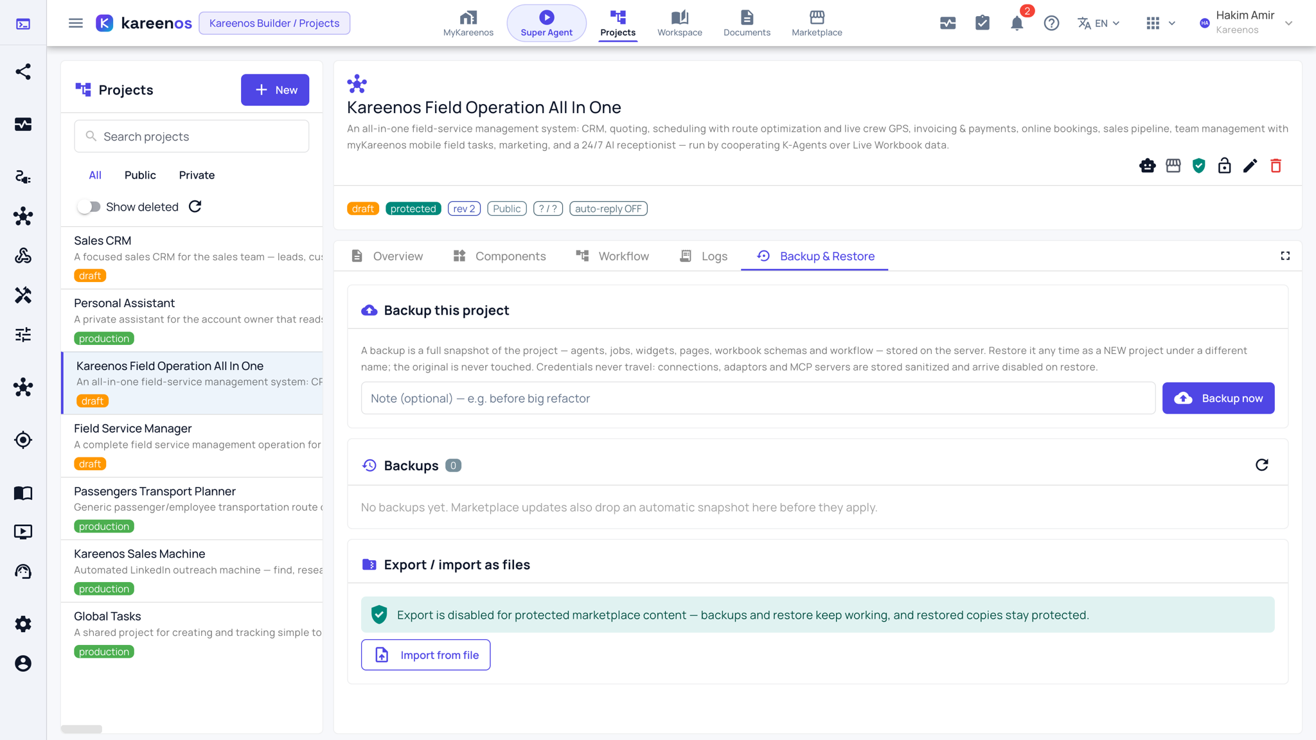Click the horizontal scrollbar under project list
The width and height of the screenshot is (1316, 740).
82,729
